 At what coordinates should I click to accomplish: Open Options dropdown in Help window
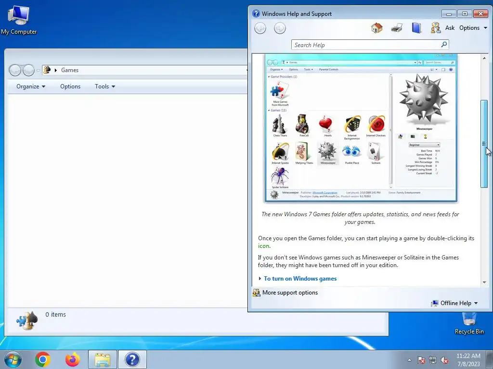473,27
